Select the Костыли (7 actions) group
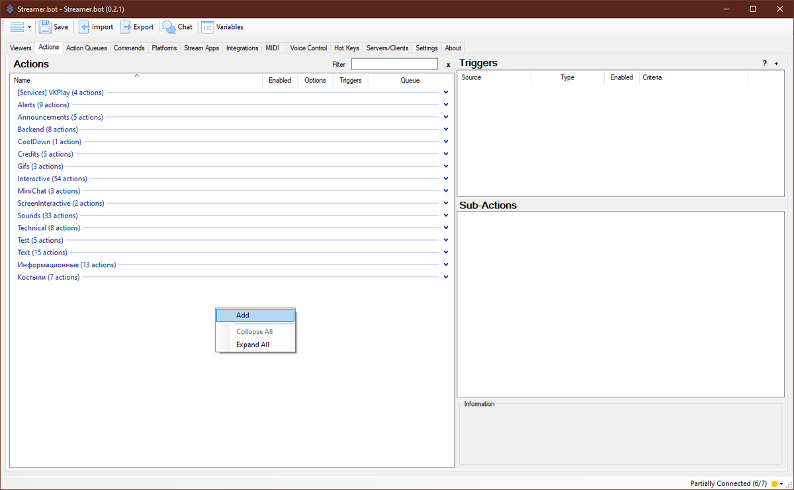 click(x=48, y=277)
